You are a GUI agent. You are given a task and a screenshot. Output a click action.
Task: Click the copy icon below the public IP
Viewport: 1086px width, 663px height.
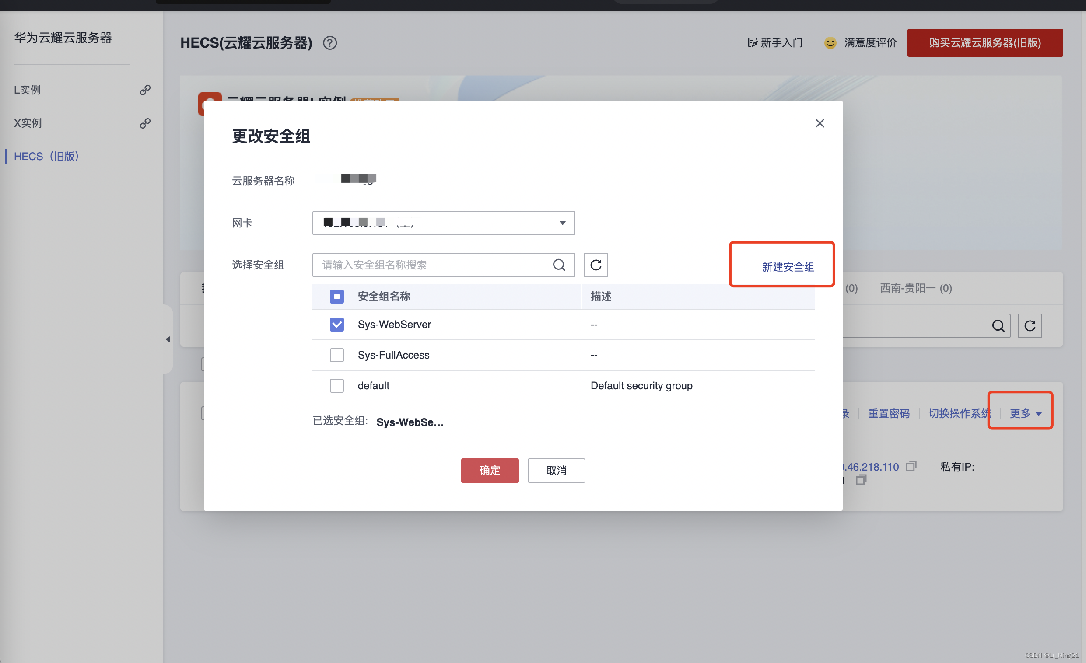click(861, 480)
